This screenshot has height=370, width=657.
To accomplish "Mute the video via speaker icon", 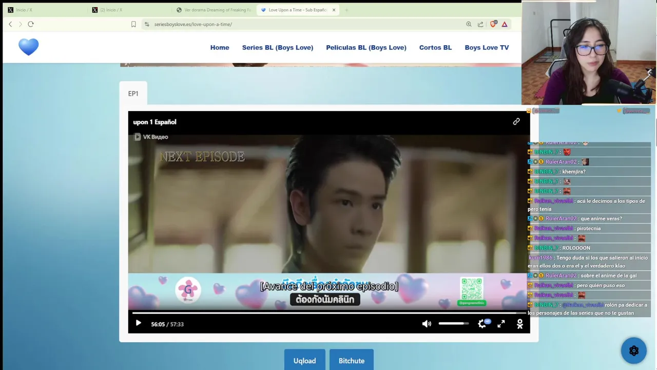I will point(427,324).
